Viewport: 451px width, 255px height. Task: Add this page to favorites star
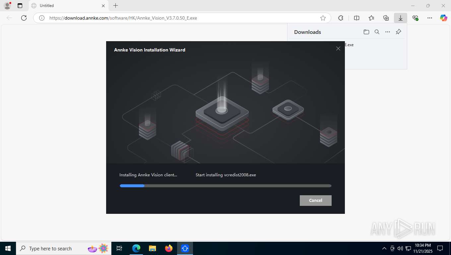[x=323, y=18]
